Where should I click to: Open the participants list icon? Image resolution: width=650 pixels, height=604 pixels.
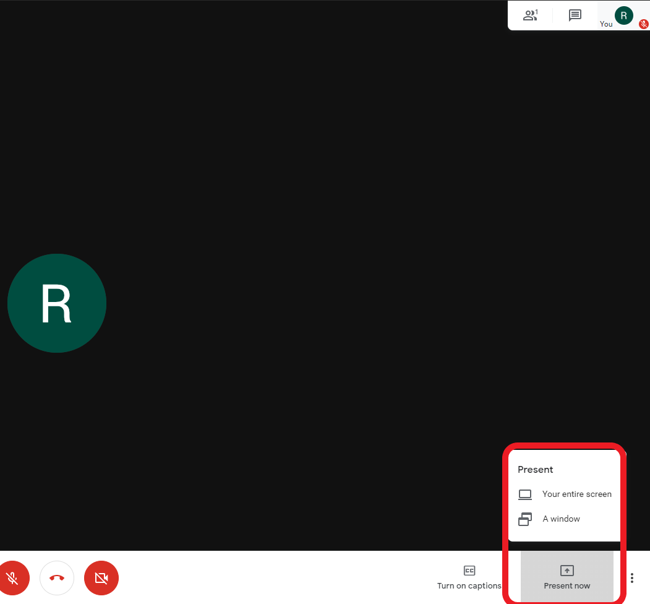pos(529,15)
